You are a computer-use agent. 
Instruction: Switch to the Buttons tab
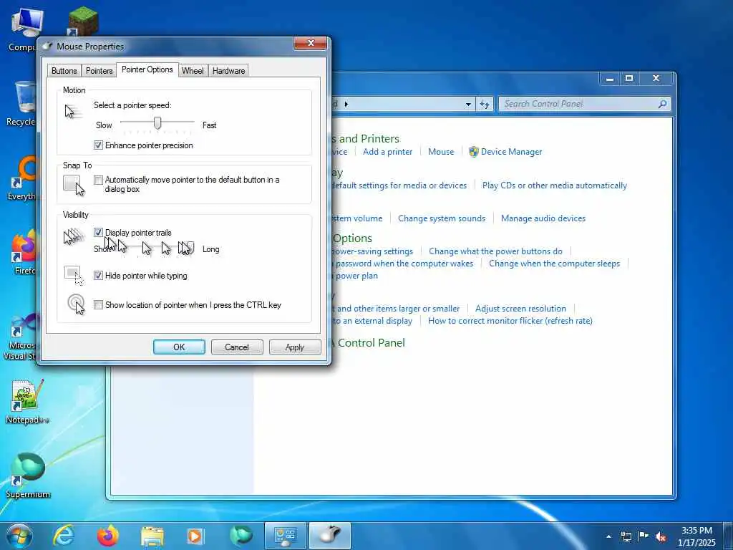64,71
